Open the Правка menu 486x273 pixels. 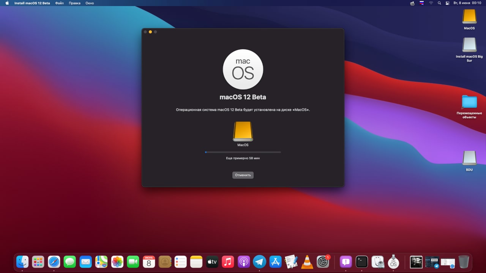pos(74,3)
